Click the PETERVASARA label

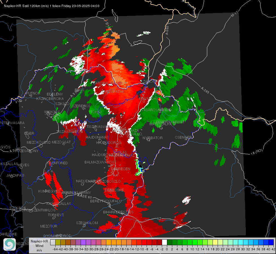click(x=12, y=123)
